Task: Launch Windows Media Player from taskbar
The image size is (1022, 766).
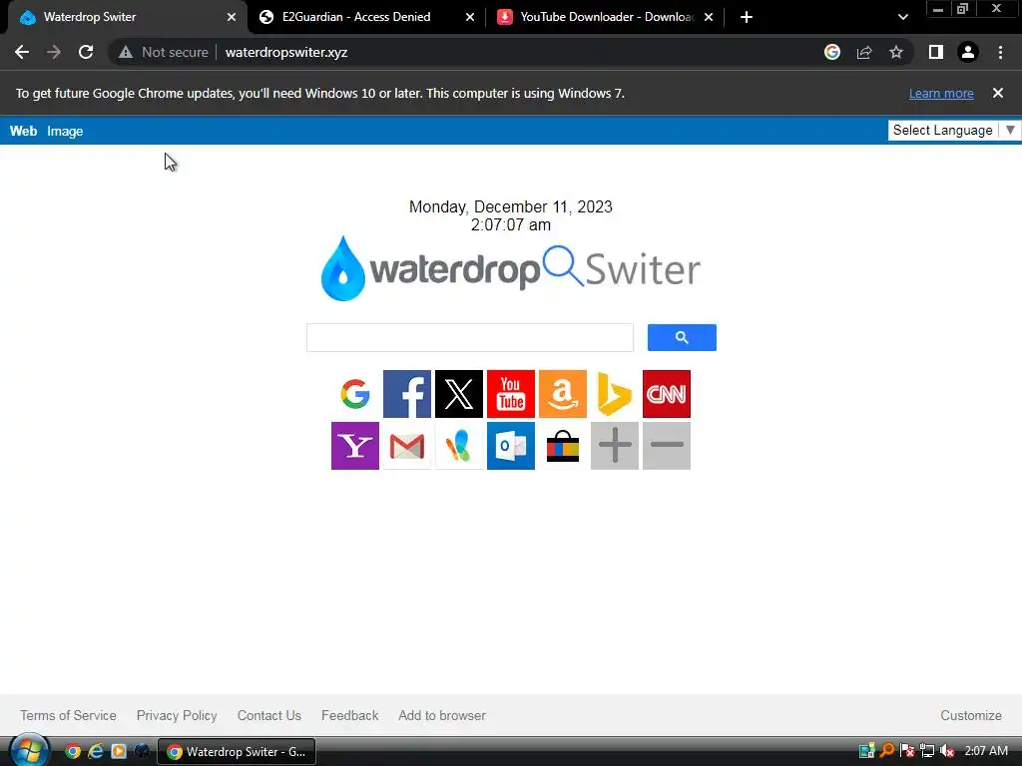Action: pyautogui.click(x=119, y=751)
